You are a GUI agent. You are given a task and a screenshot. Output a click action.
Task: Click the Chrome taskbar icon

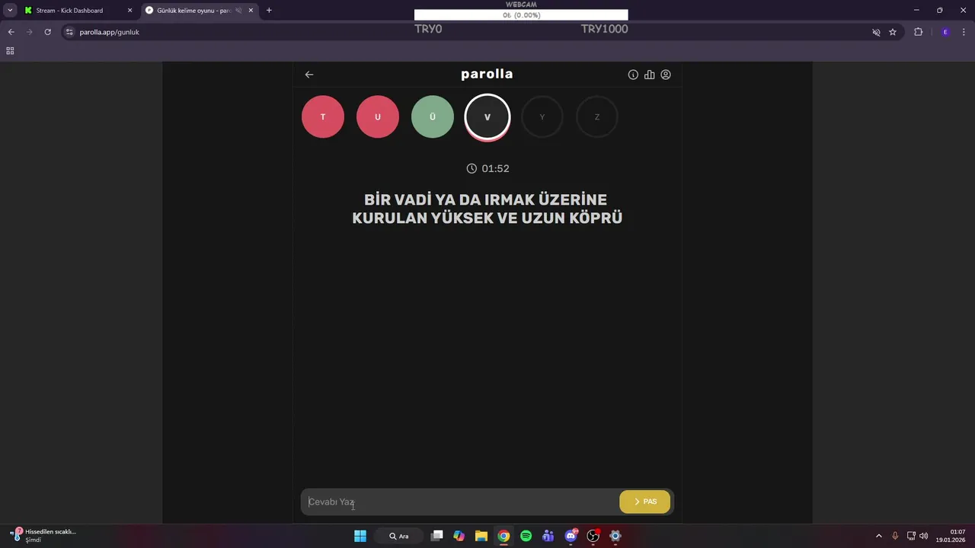tap(503, 536)
